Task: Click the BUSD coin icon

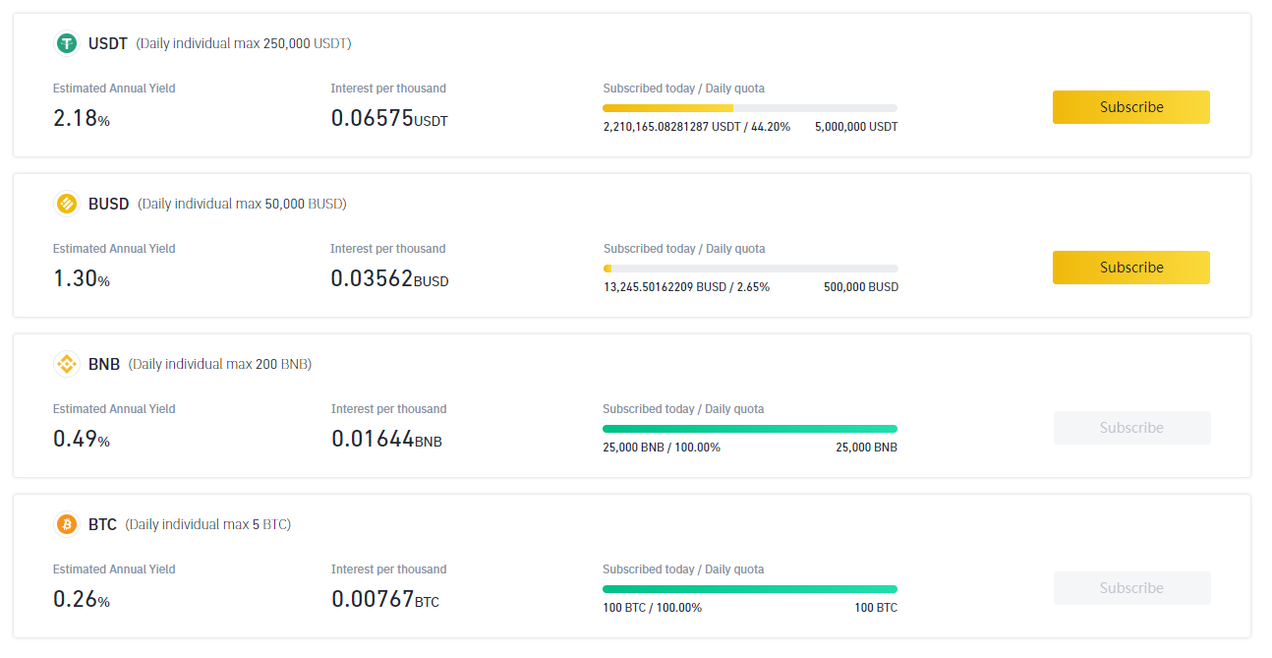Action: 67,204
